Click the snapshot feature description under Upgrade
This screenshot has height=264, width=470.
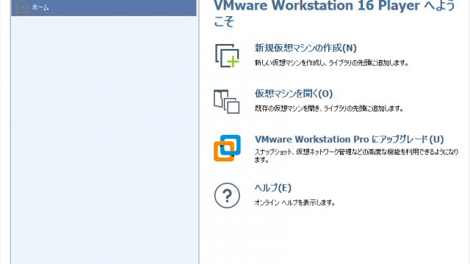tap(356, 155)
